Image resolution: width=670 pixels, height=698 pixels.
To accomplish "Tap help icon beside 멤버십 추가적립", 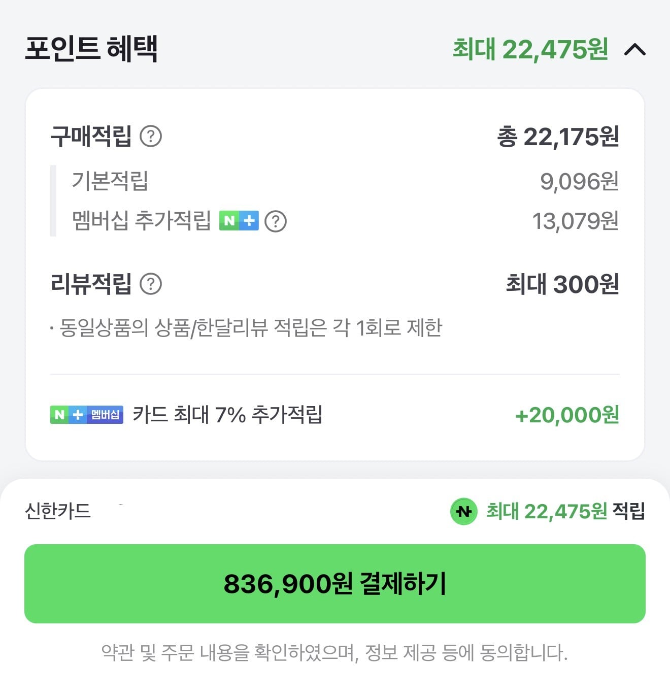I will (276, 221).
